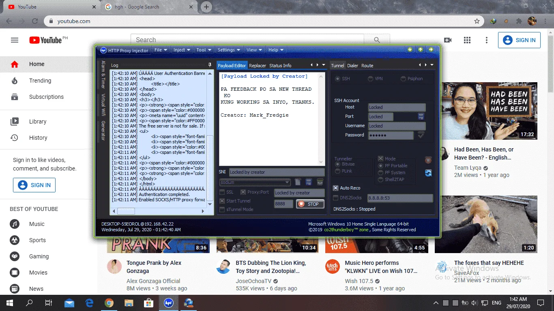Click the STOP button
Screen dimensions: 554x311
310,204
